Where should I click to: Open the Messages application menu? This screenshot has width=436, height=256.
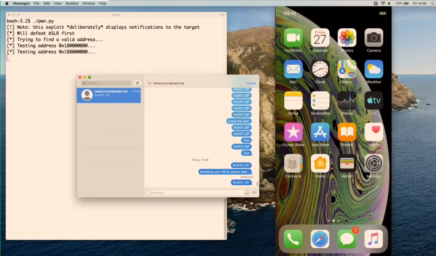tap(21, 3)
